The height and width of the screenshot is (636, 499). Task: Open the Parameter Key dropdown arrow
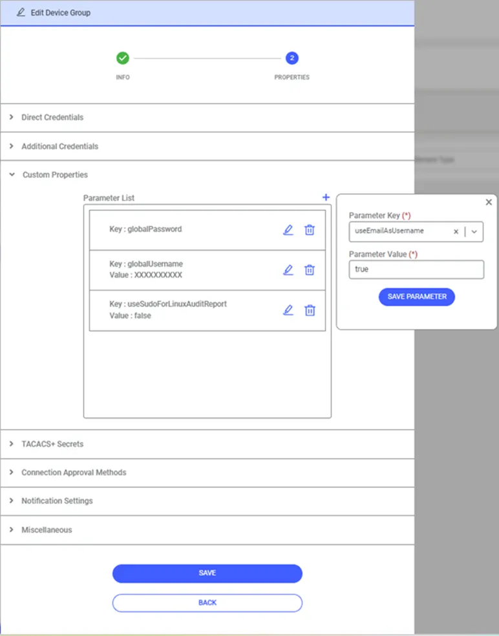tap(474, 232)
